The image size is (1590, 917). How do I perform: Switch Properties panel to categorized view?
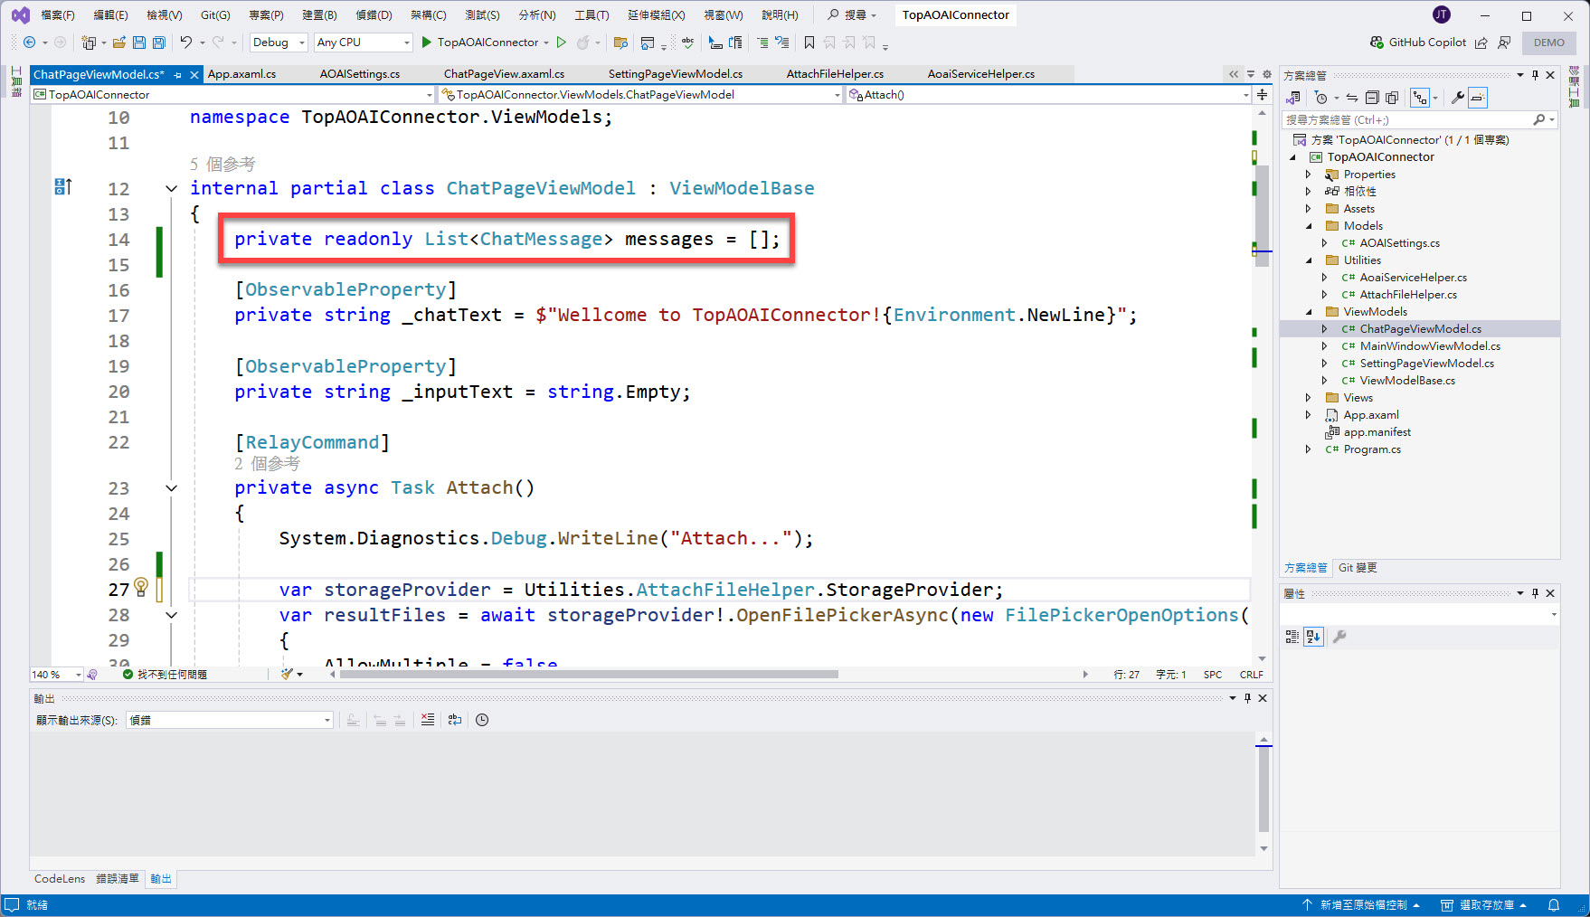pyautogui.click(x=1292, y=637)
